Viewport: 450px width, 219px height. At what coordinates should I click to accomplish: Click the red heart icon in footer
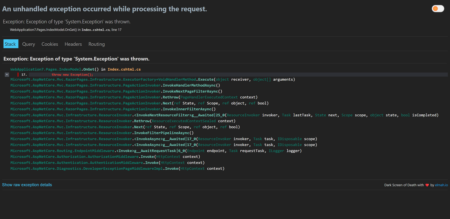[x=427, y=185]
